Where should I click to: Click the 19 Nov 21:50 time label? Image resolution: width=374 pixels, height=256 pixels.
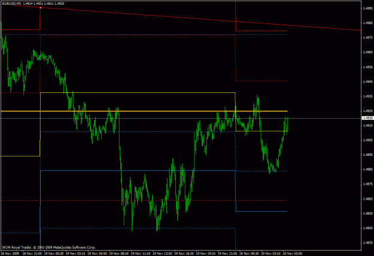click(x=227, y=254)
